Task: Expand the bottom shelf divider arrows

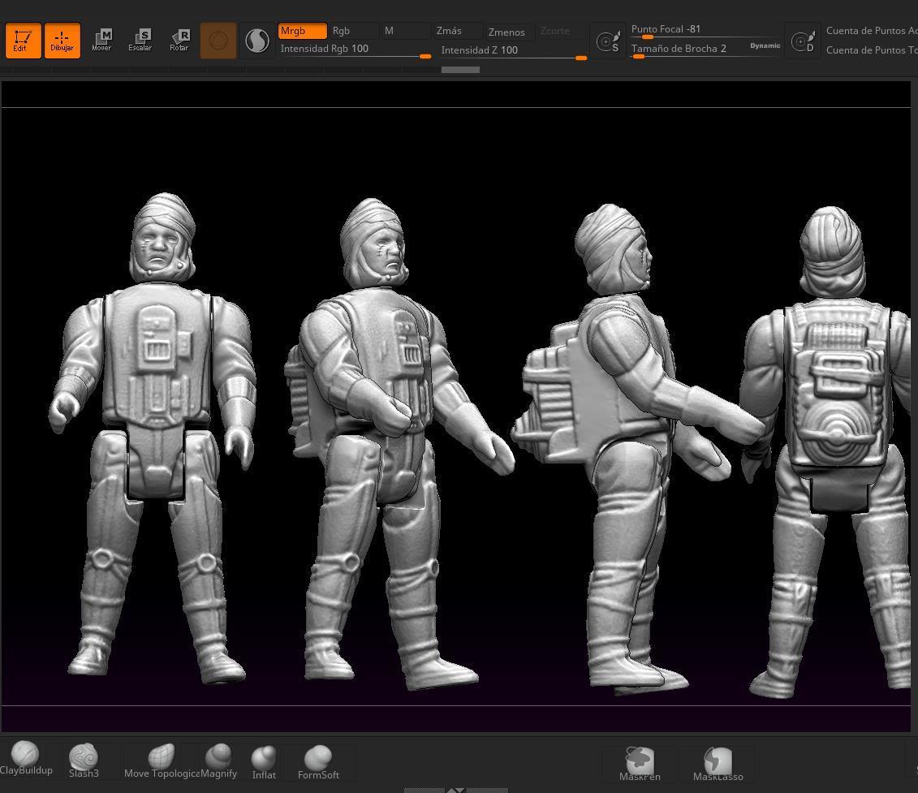Action: pos(456,789)
